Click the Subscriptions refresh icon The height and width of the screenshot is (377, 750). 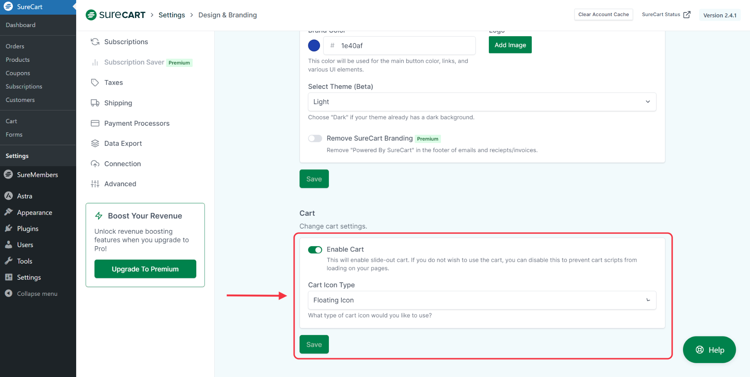(x=95, y=42)
